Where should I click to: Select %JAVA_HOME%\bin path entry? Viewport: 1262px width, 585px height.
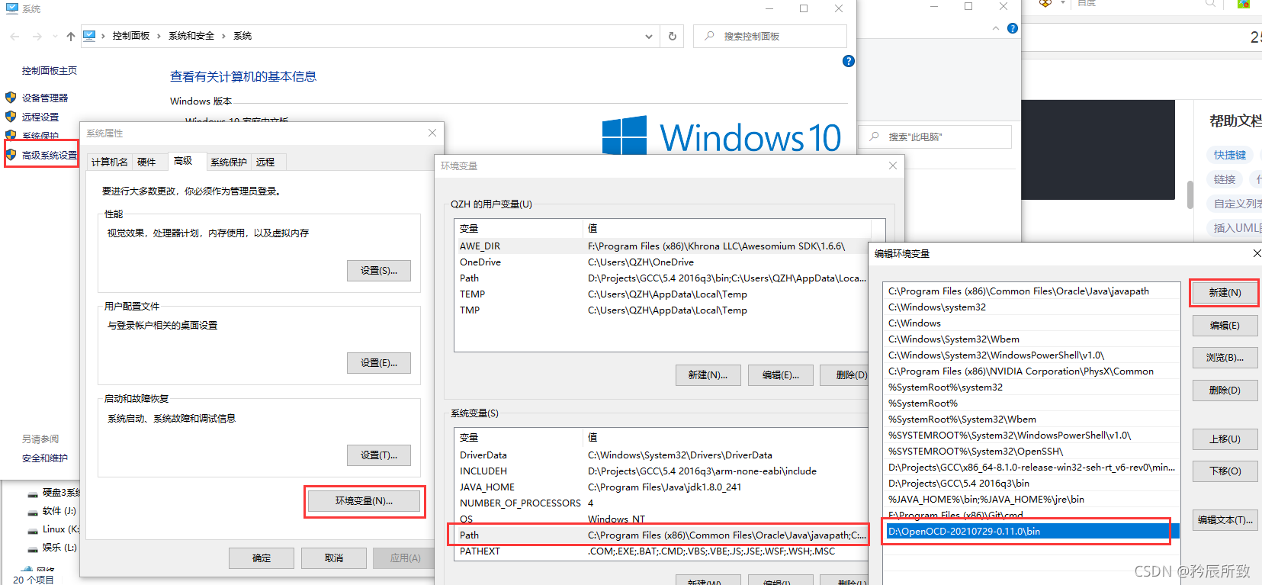[1032, 499]
